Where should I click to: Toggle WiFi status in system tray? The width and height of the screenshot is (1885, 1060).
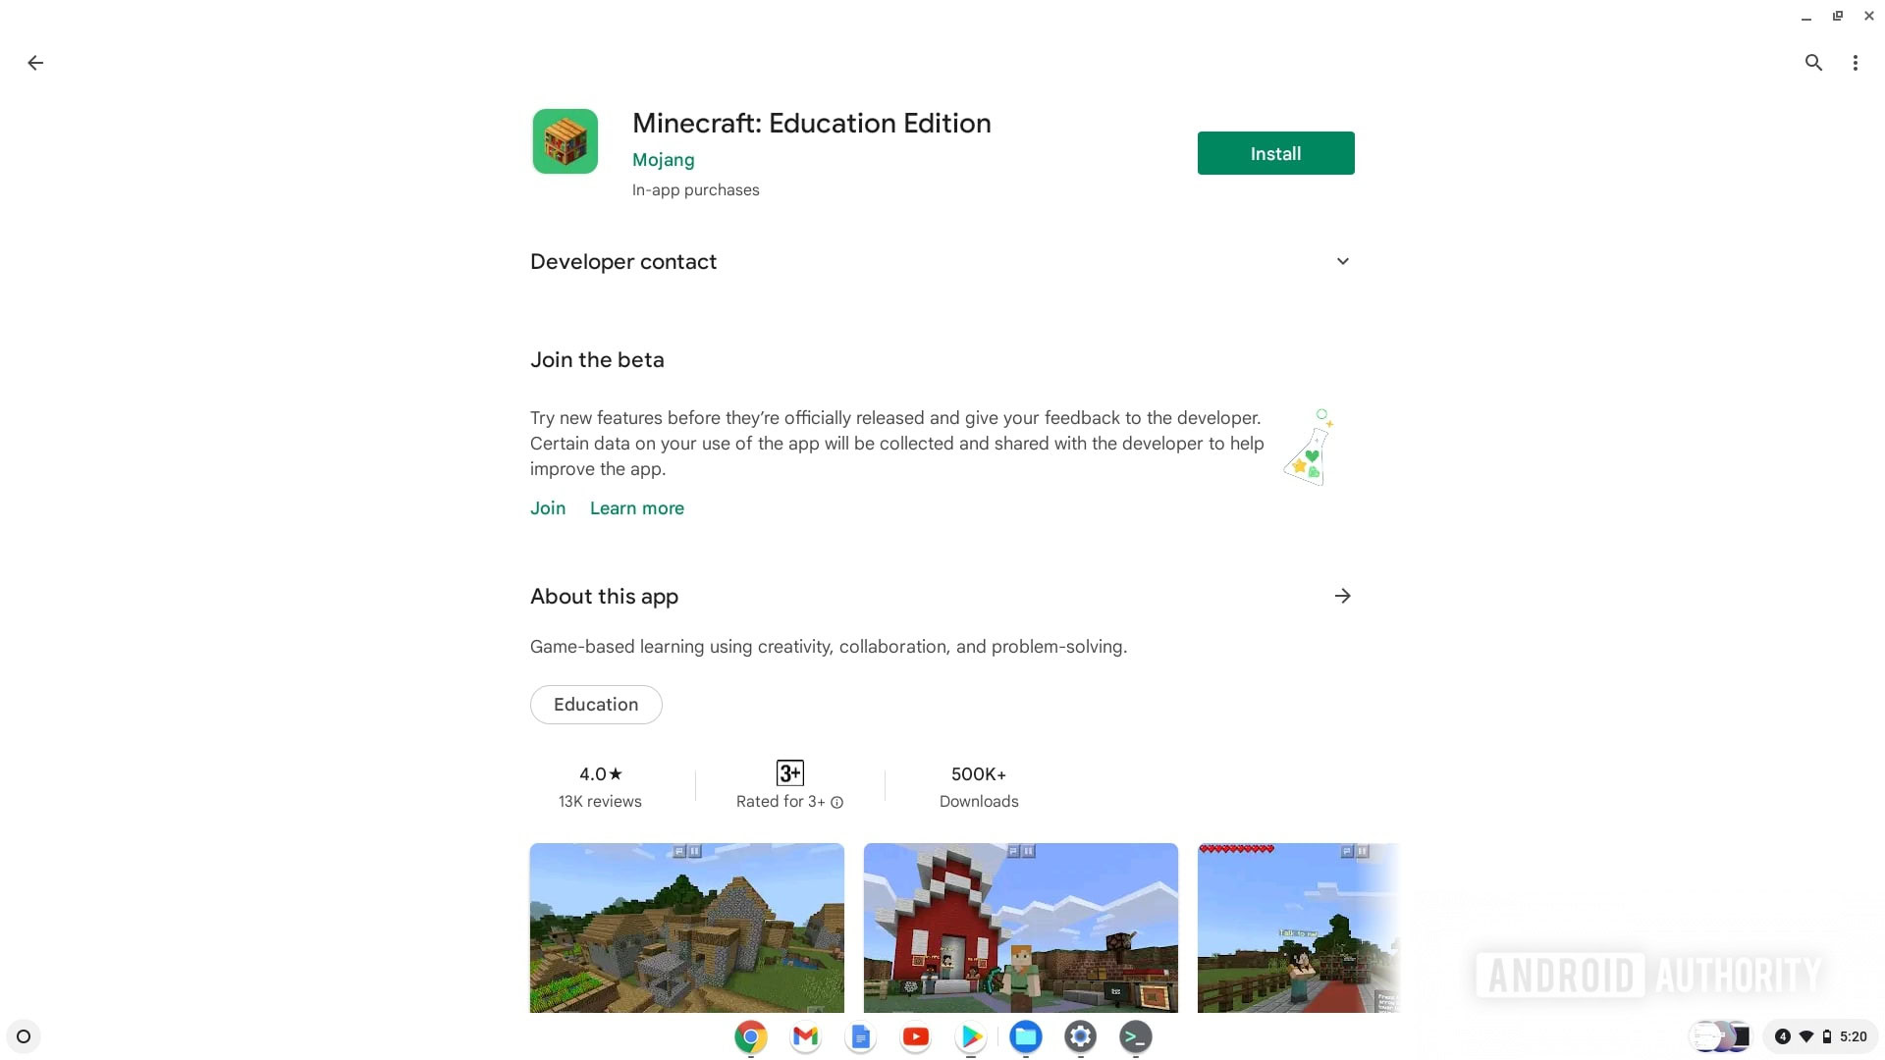pos(1804,1035)
